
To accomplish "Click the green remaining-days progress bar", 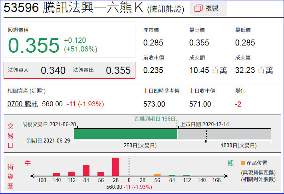I will pos(125,134).
